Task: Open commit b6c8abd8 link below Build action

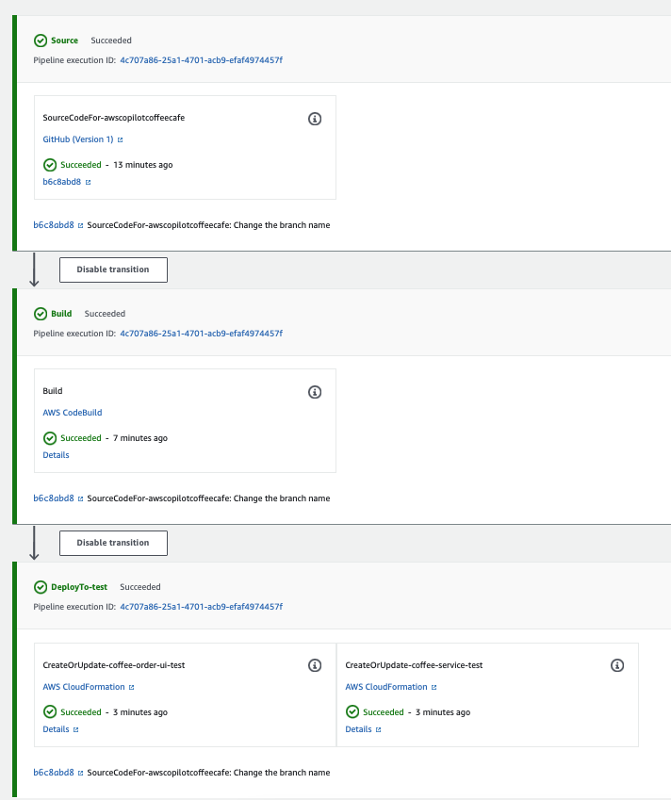Action: 53,498
